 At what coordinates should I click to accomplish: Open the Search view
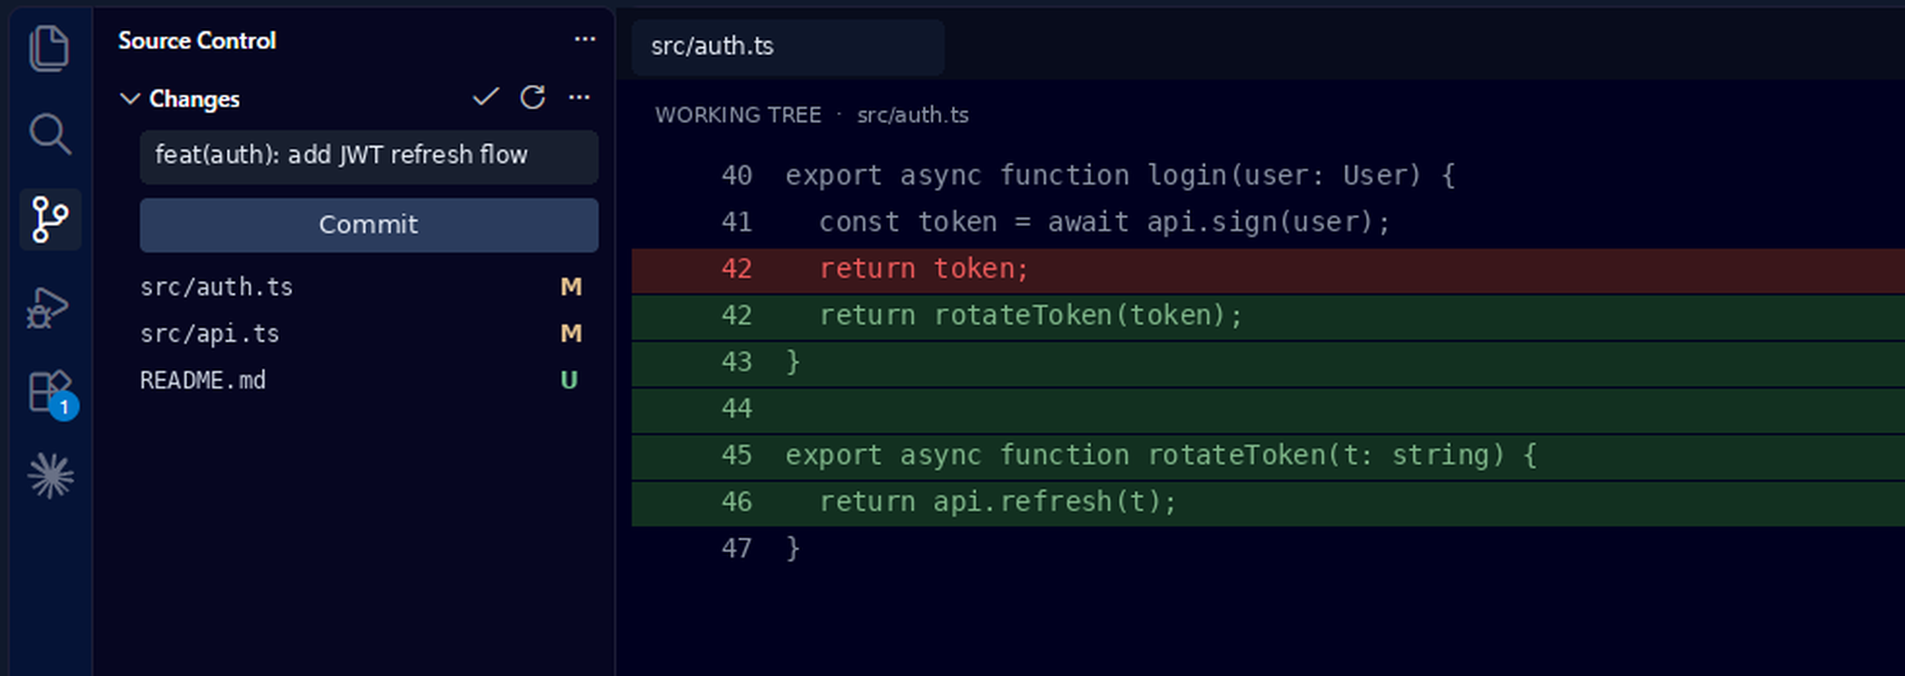point(50,134)
